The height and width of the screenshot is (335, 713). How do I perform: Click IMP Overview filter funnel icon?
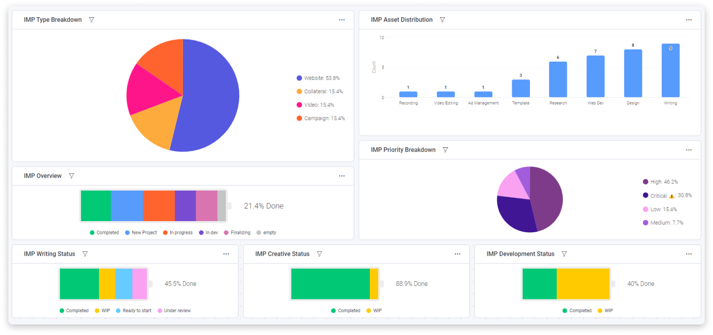pyautogui.click(x=72, y=176)
